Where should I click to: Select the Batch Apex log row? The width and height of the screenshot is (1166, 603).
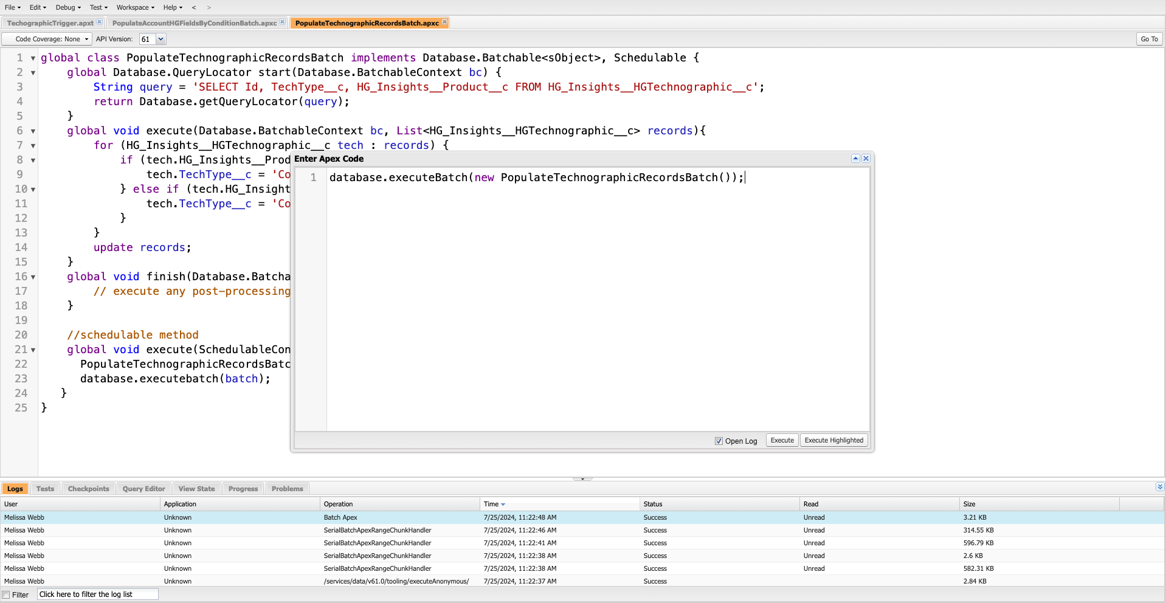point(582,518)
